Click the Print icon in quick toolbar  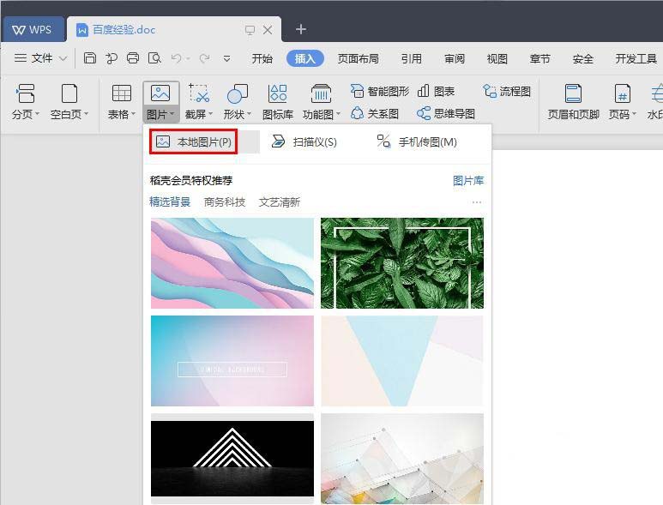(133, 58)
